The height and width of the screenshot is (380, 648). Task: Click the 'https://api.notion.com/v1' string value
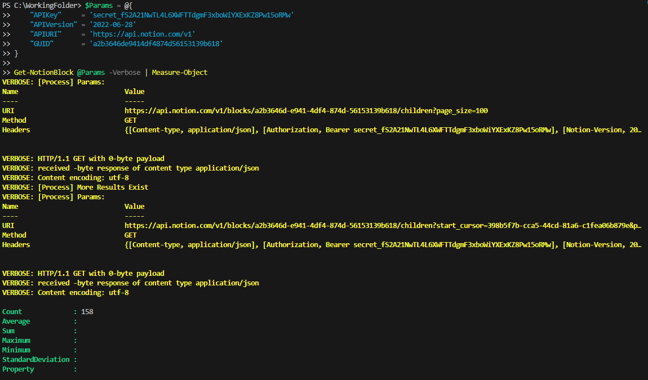[142, 34]
